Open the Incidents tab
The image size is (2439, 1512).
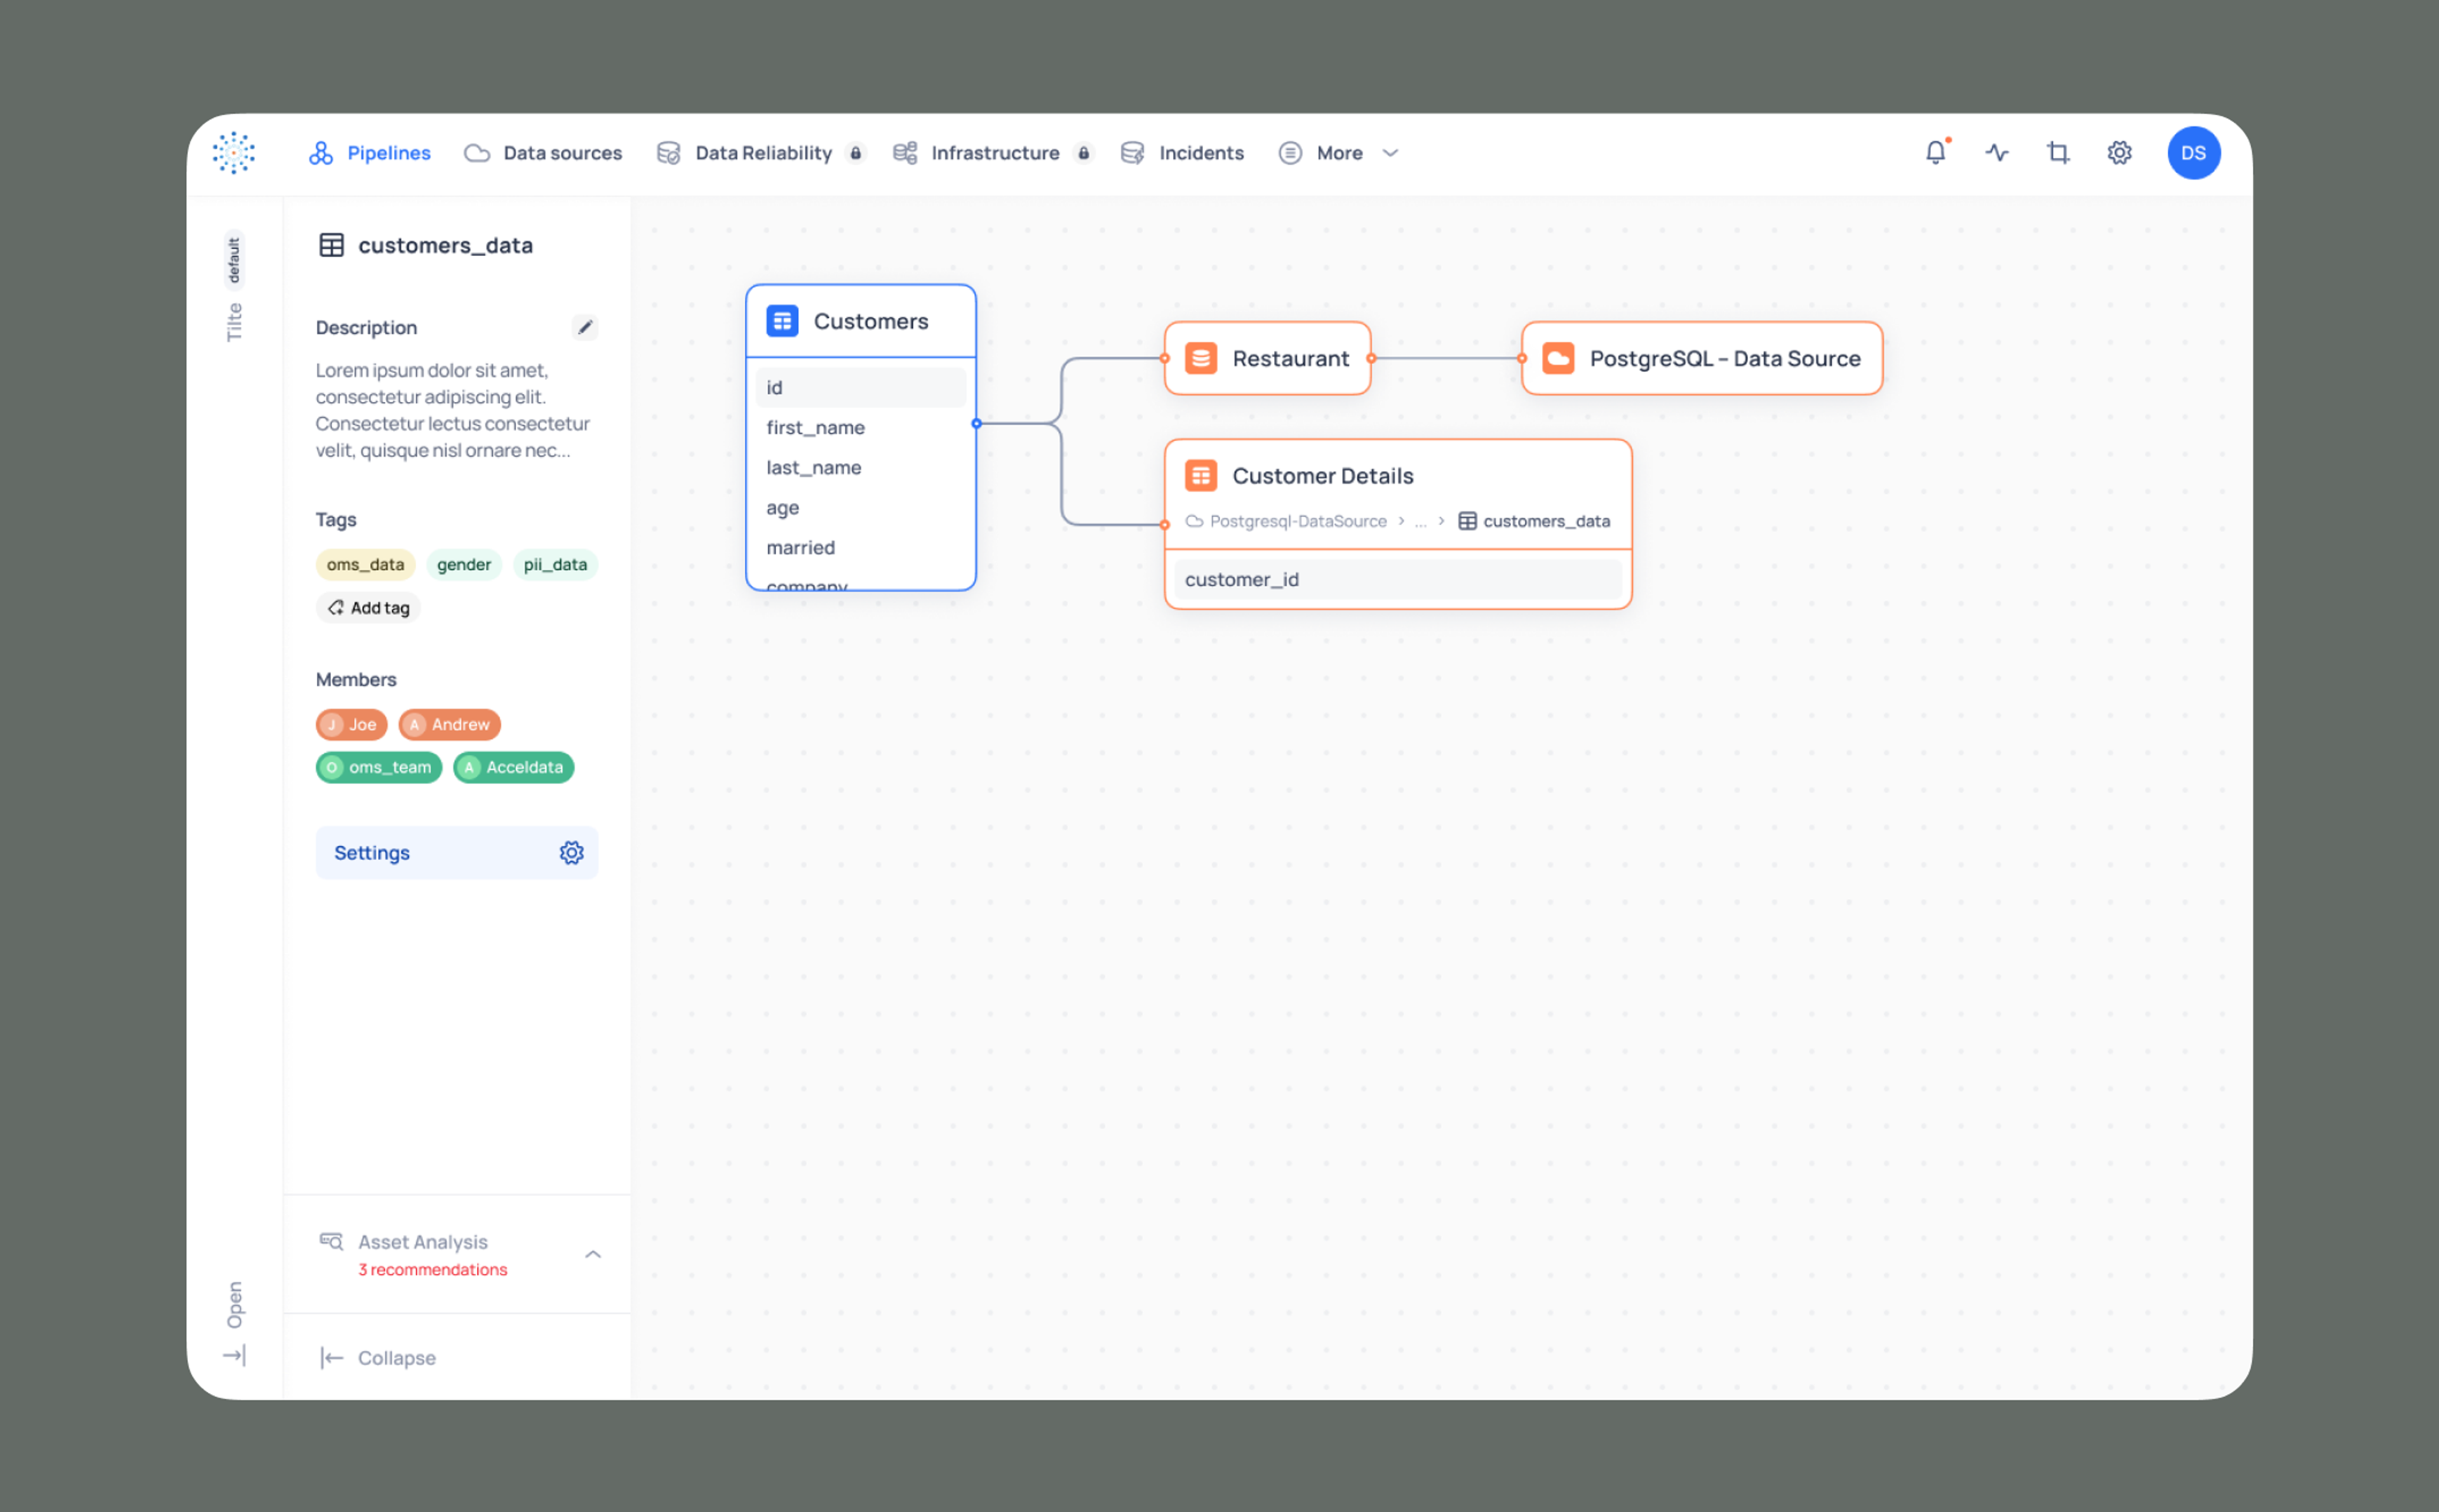[1182, 153]
